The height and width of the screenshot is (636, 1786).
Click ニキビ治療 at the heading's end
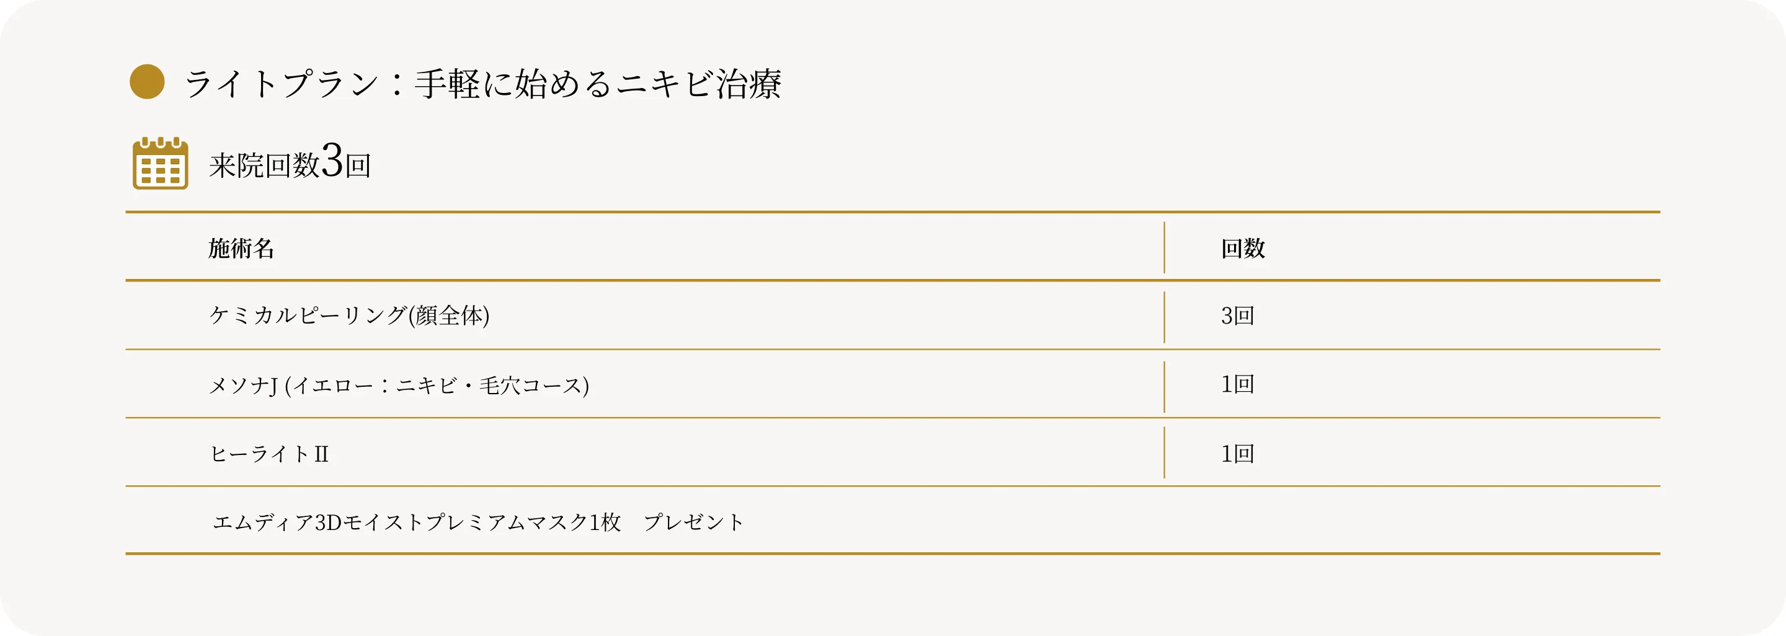(699, 84)
